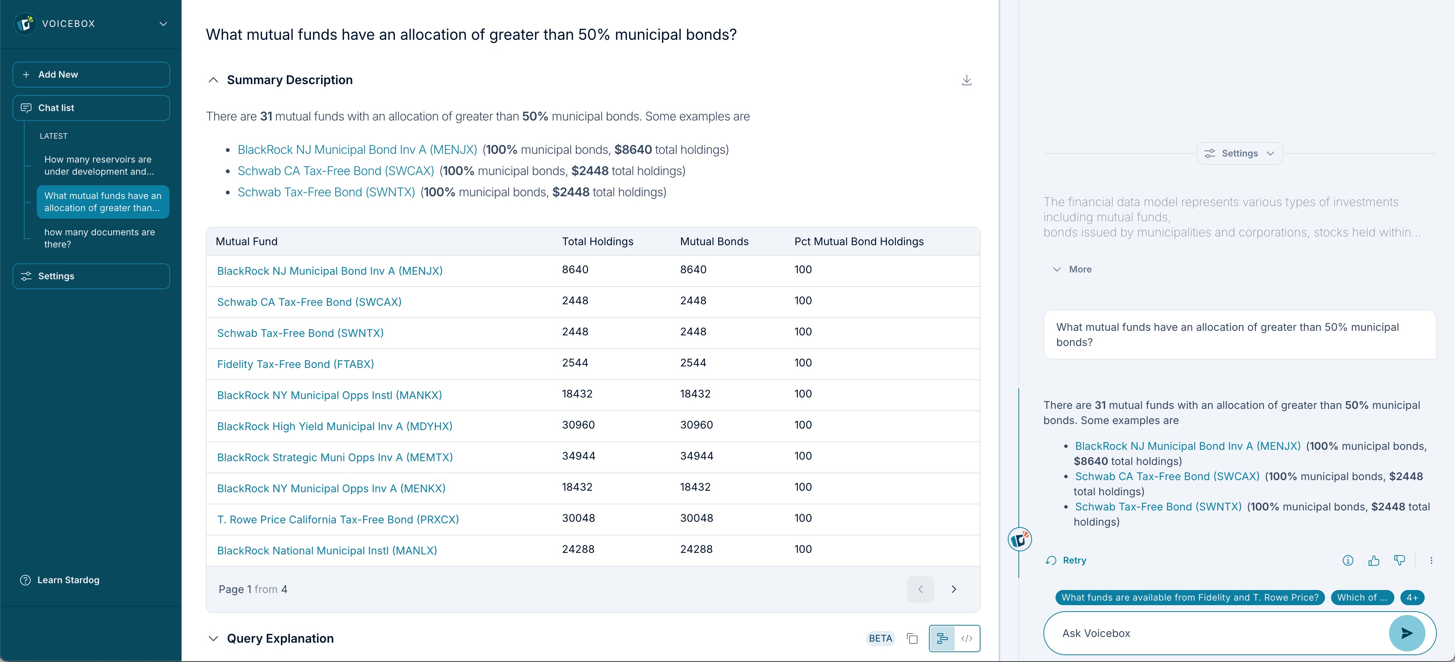
Task: Download the summary results
Action: point(966,80)
